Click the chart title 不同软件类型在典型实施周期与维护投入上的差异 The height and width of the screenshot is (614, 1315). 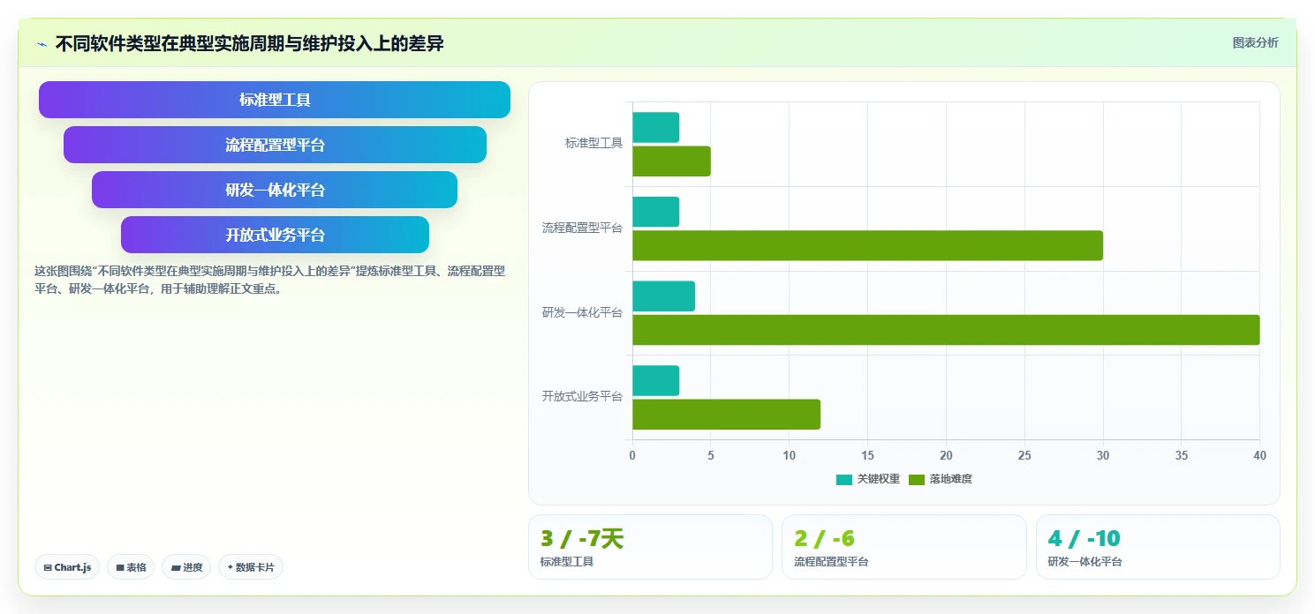(249, 43)
